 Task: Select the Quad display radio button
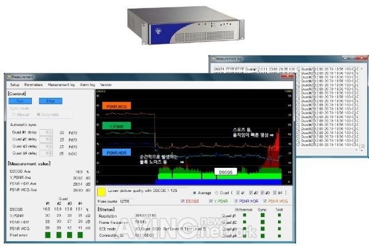tap(216, 192)
